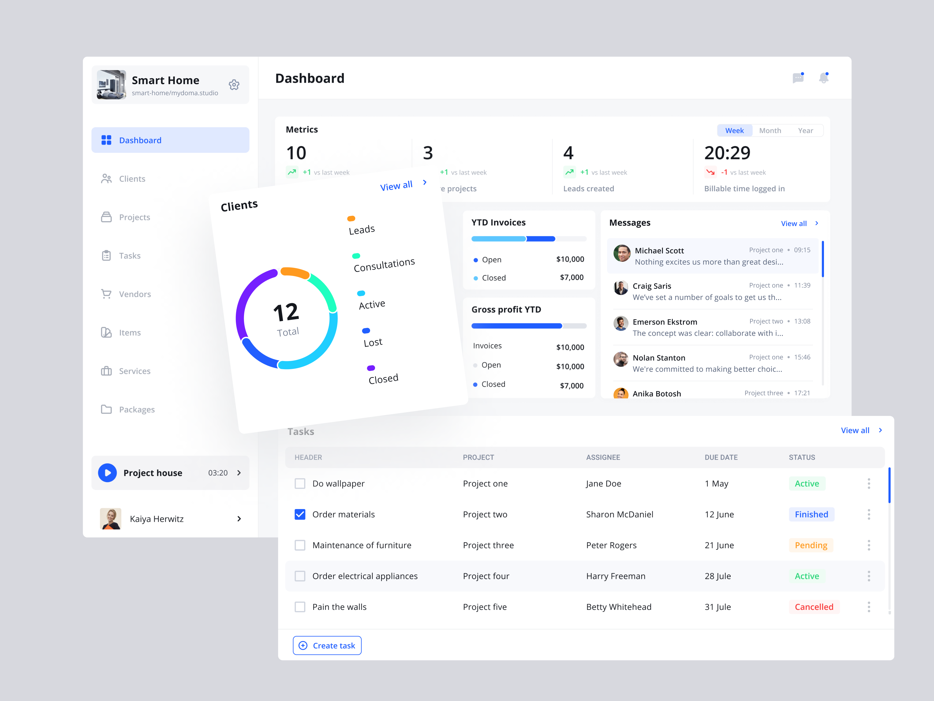Expand Project house timer chevron
The width and height of the screenshot is (934, 701).
[x=239, y=473]
